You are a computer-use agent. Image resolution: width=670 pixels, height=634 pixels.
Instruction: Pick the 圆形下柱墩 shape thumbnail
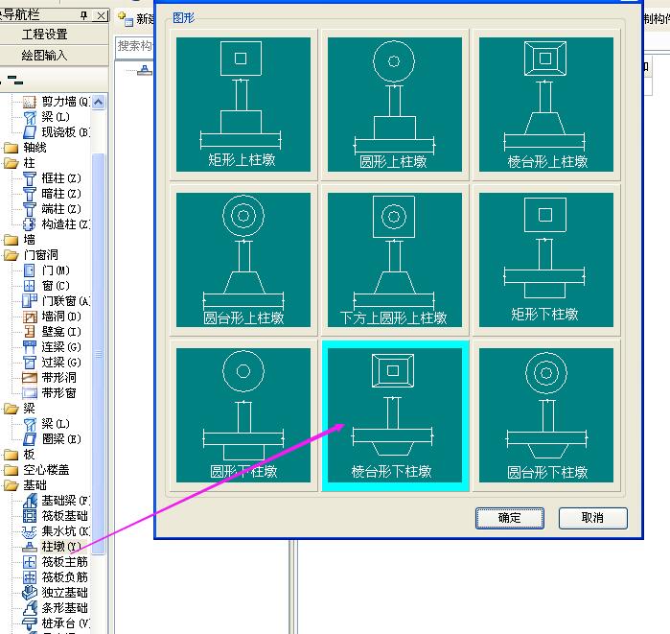243,415
